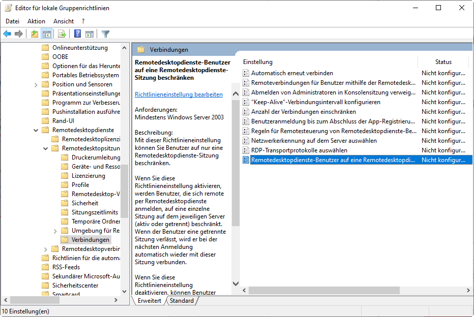This screenshot has height=317, width=474.
Task: Toggle the show/hide console tree icon
Action: pyautogui.click(x=46, y=34)
